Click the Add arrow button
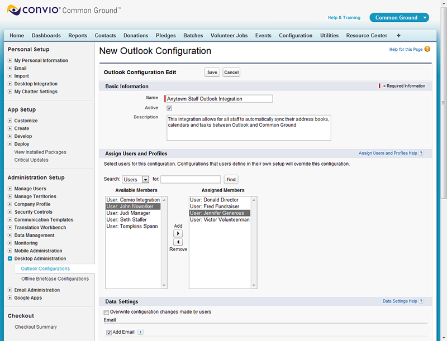 click(x=178, y=234)
